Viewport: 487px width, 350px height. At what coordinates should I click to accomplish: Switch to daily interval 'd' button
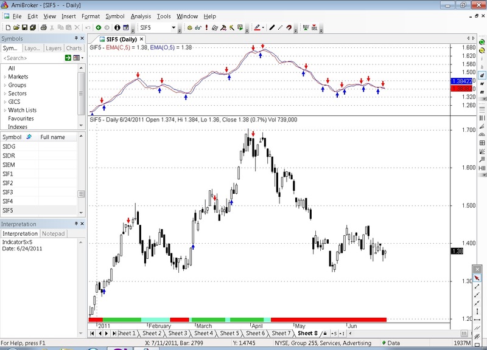coord(482,75)
